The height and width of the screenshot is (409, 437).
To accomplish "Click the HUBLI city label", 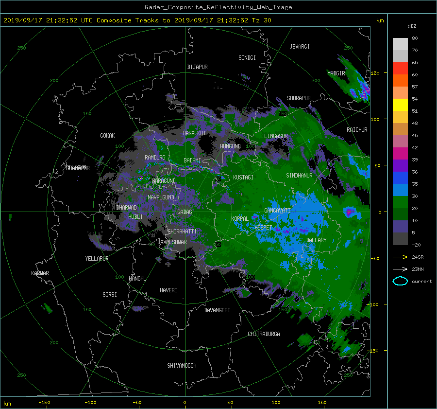I will (135, 217).
